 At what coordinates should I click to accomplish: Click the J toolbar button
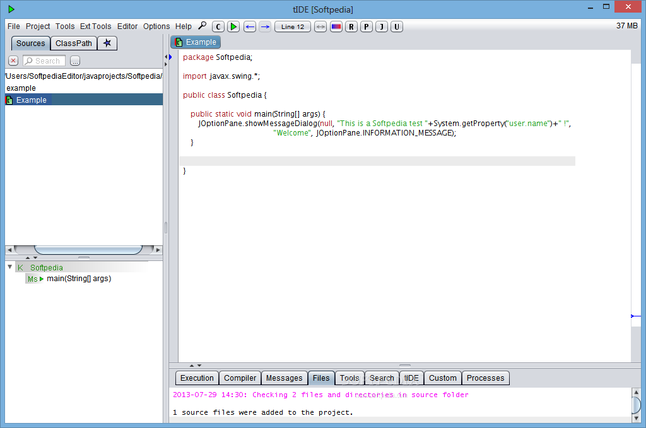point(382,26)
